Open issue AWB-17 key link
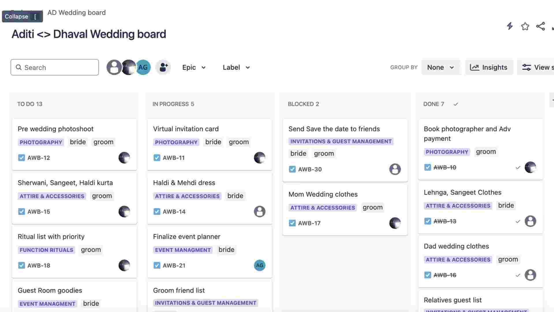Image resolution: width=554 pixels, height=312 pixels. 309,223
